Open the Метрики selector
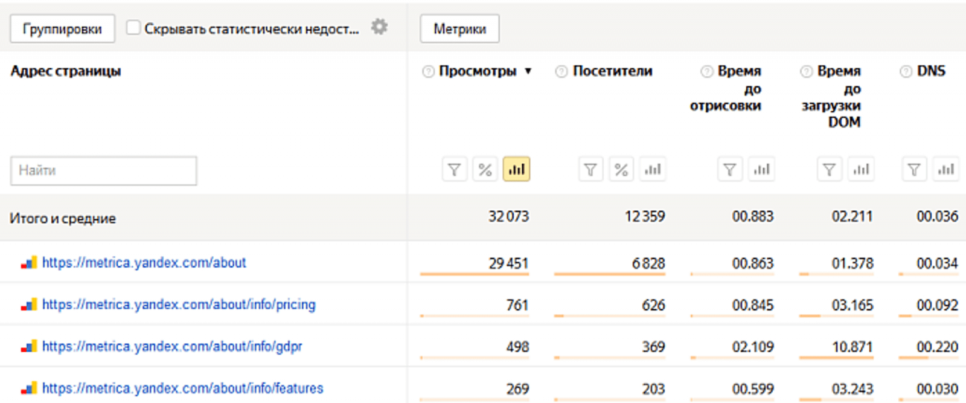966x403 pixels. tap(459, 29)
